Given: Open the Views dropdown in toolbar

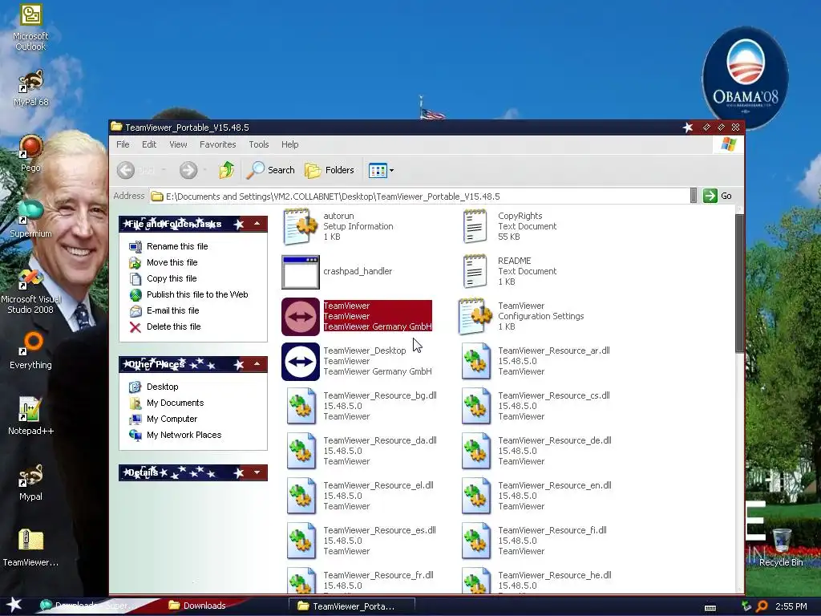Looking at the screenshot, I should (x=381, y=170).
